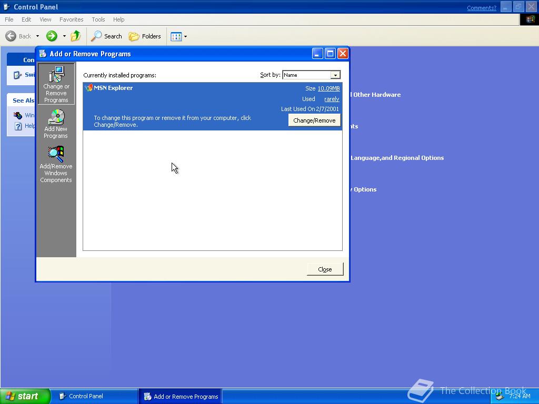
Task: Click the MSN Explorer butterfly icon
Action: tap(88, 88)
